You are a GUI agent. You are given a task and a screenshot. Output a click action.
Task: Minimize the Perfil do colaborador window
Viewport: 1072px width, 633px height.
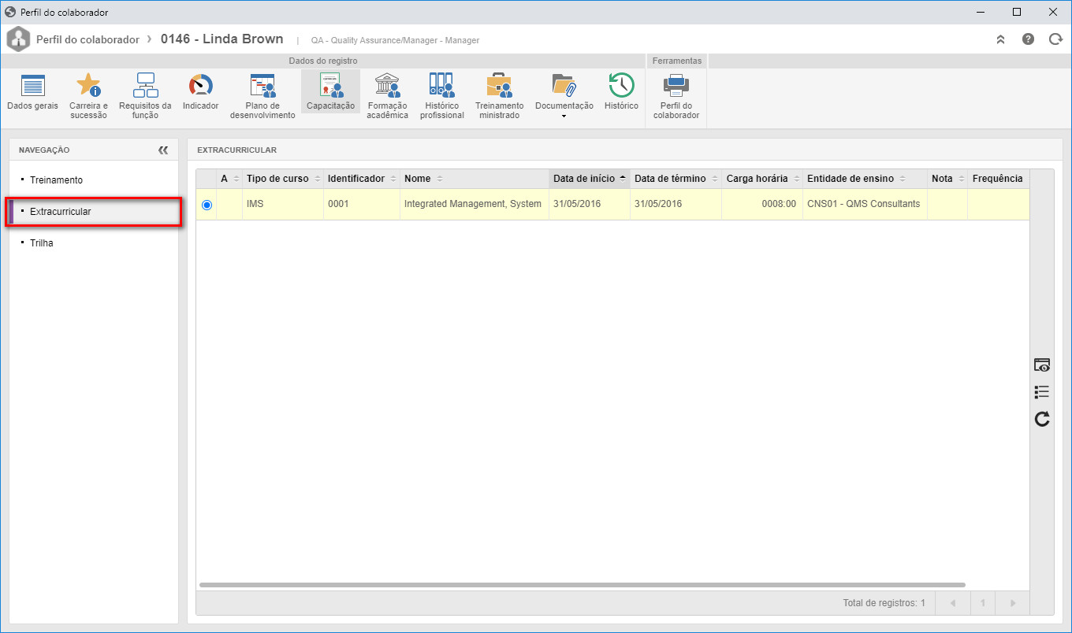click(981, 12)
